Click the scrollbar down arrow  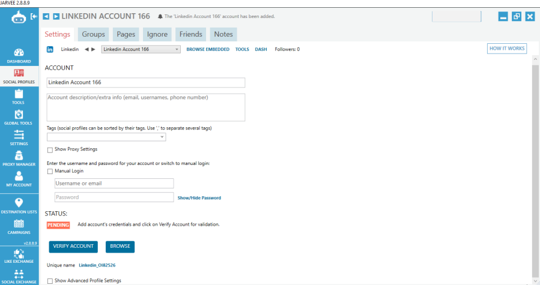pyautogui.click(x=535, y=281)
